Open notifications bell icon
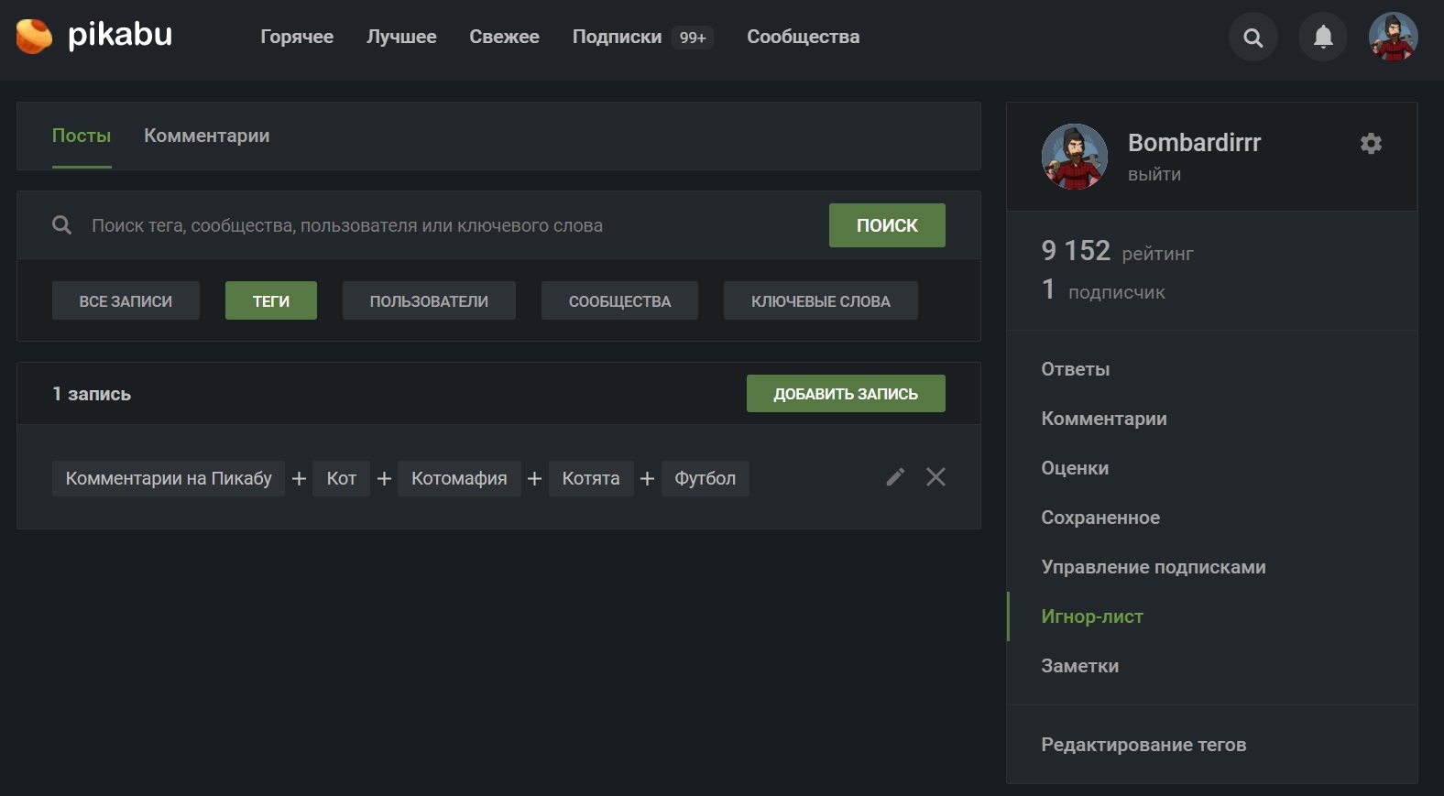Viewport: 1444px width, 796px height. click(x=1323, y=38)
